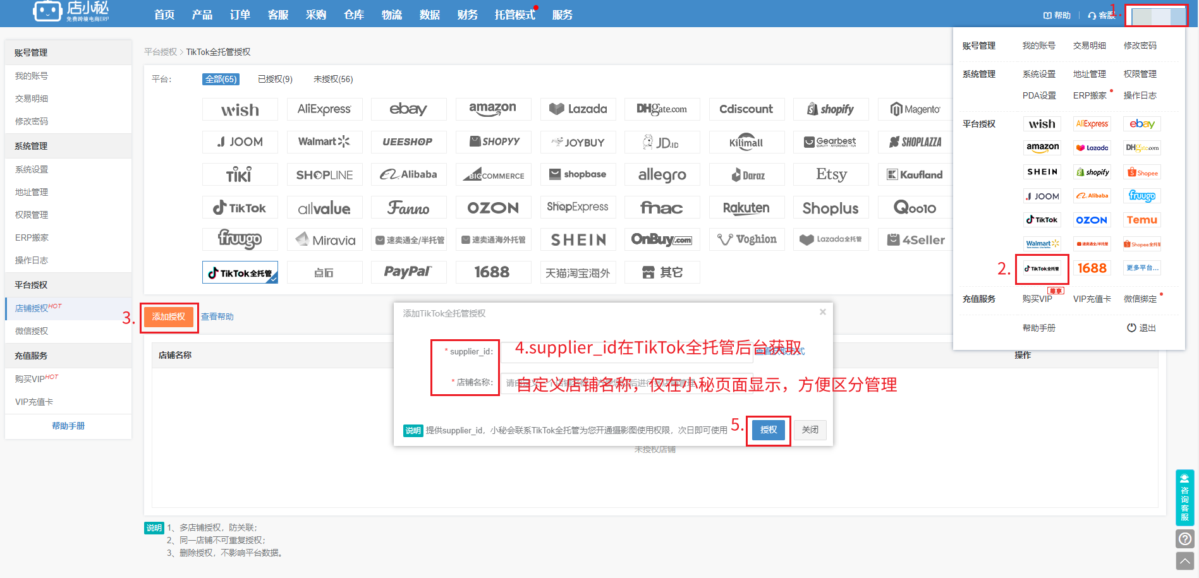Choose the eBay platform tile in main grid
Viewport: 1199px width, 578px height.
pyautogui.click(x=409, y=109)
